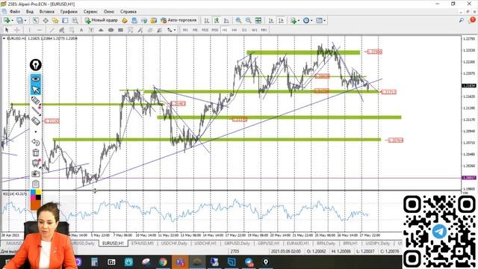Expand the indicators list dropdown
The image size is (478, 269).
299,20
